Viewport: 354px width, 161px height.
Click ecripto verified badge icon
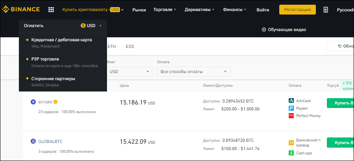coord(56,102)
